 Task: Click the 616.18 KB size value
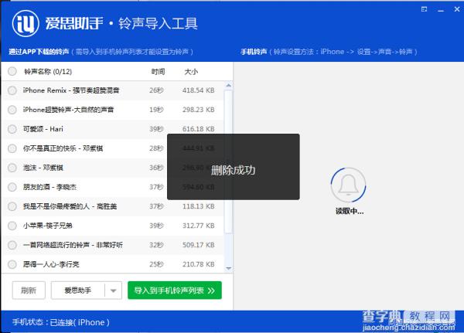[198, 129]
